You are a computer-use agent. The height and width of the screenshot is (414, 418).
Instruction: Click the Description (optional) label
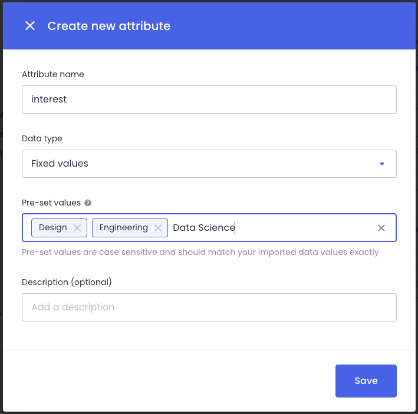[x=67, y=282]
